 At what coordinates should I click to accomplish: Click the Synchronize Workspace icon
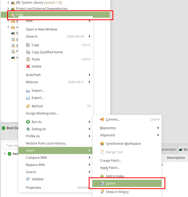click(102, 144)
